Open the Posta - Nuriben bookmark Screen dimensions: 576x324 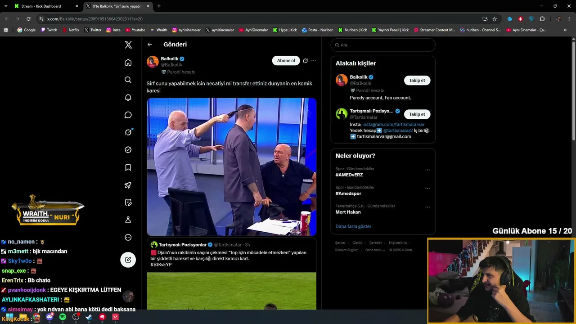318,30
